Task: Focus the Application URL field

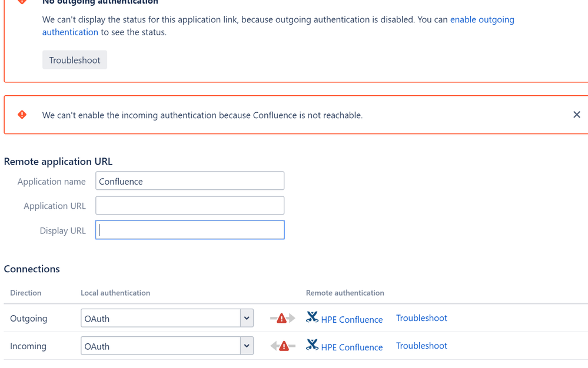Action: (x=190, y=206)
